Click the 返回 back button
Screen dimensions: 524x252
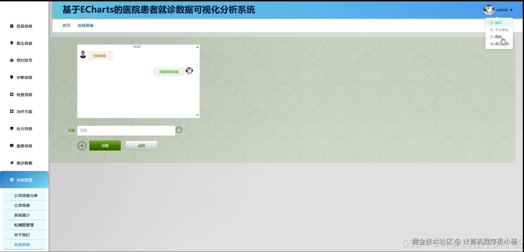141,145
